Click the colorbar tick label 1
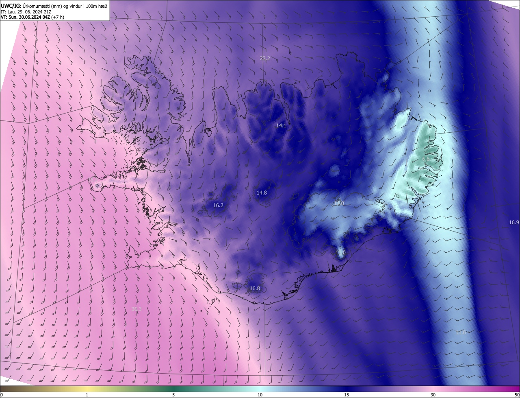Viewport: 520px width, 398px height. pyautogui.click(x=87, y=395)
